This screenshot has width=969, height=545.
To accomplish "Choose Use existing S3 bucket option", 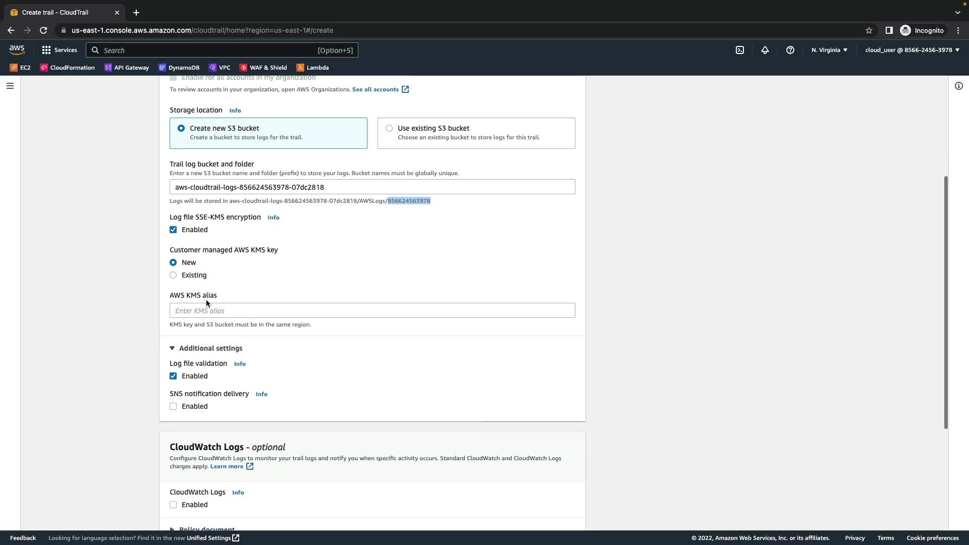I will pos(389,128).
